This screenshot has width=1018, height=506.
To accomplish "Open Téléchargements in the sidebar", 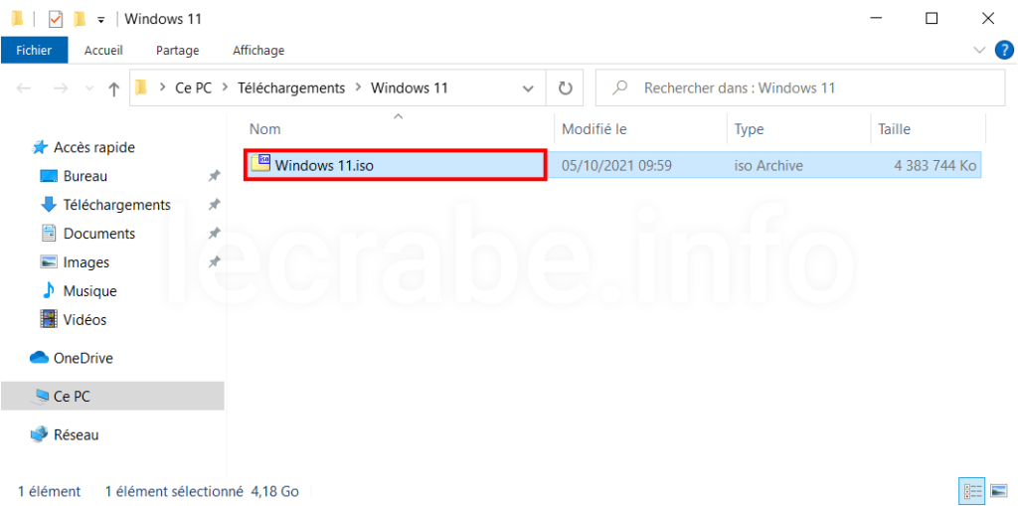I will pos(117,205).
